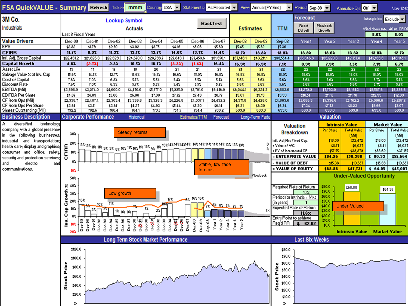Click the BackTest button
The width and height of the screenshot is (408, 306).
pyautogui.click(x=211, y=24)
